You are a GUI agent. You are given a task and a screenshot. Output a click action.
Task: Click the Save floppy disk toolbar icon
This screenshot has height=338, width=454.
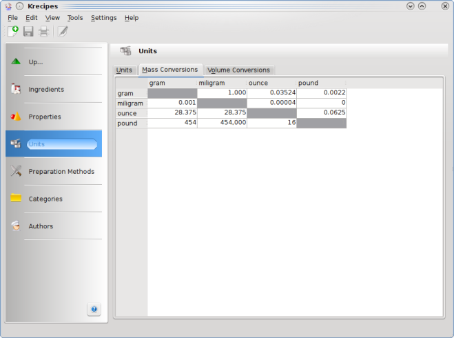coord(28,31)
